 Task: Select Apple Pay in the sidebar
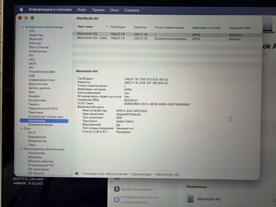pyautogui.click(x=36, y=35)
